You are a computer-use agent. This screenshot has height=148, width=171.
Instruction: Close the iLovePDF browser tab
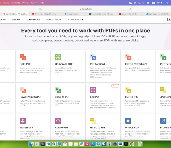(x=2, y=14)
